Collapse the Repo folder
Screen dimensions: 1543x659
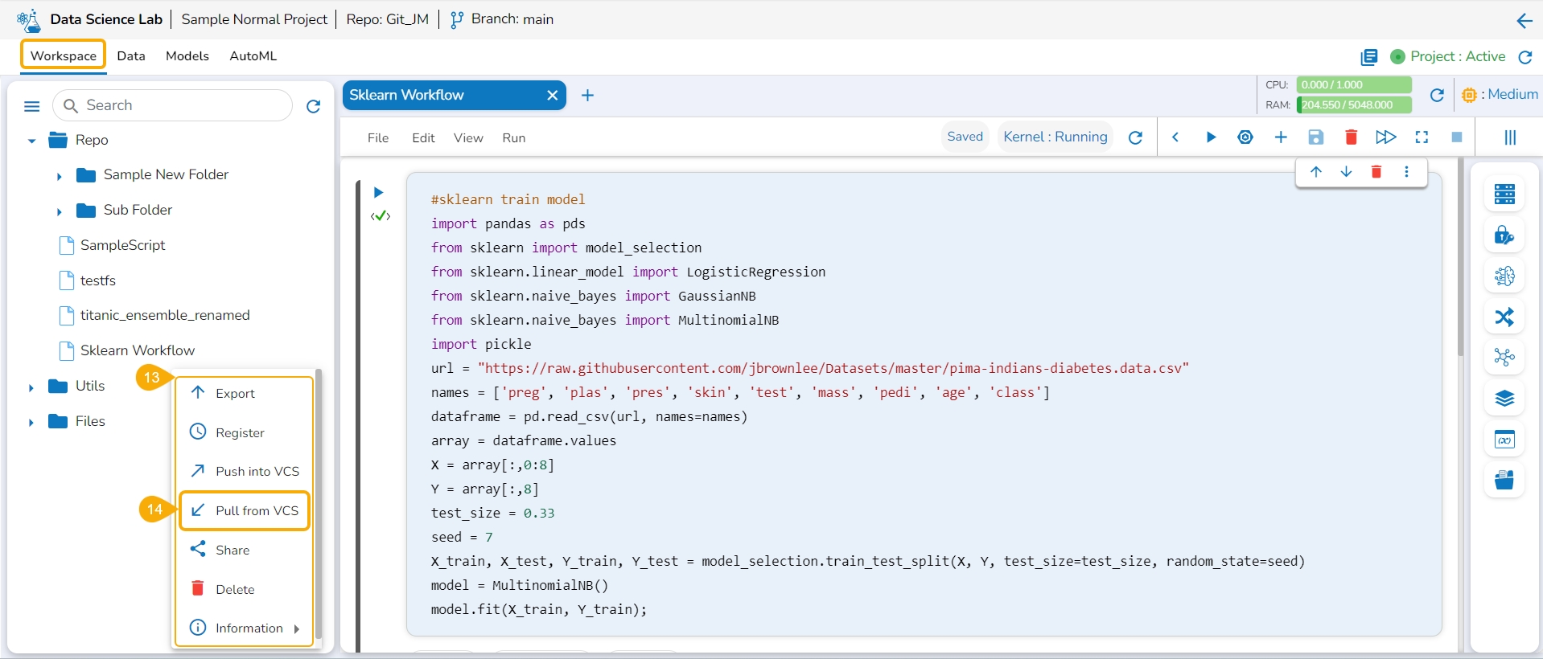[x=31, y=141]
